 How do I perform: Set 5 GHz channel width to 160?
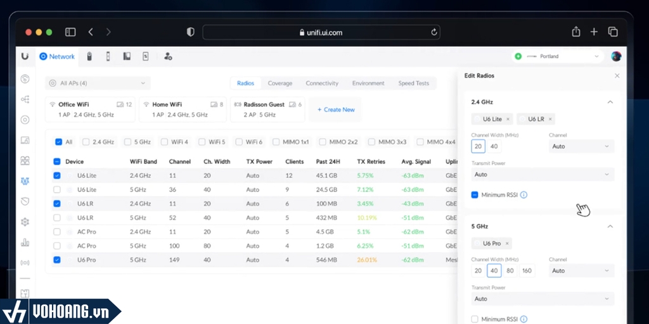coord(527,271)
